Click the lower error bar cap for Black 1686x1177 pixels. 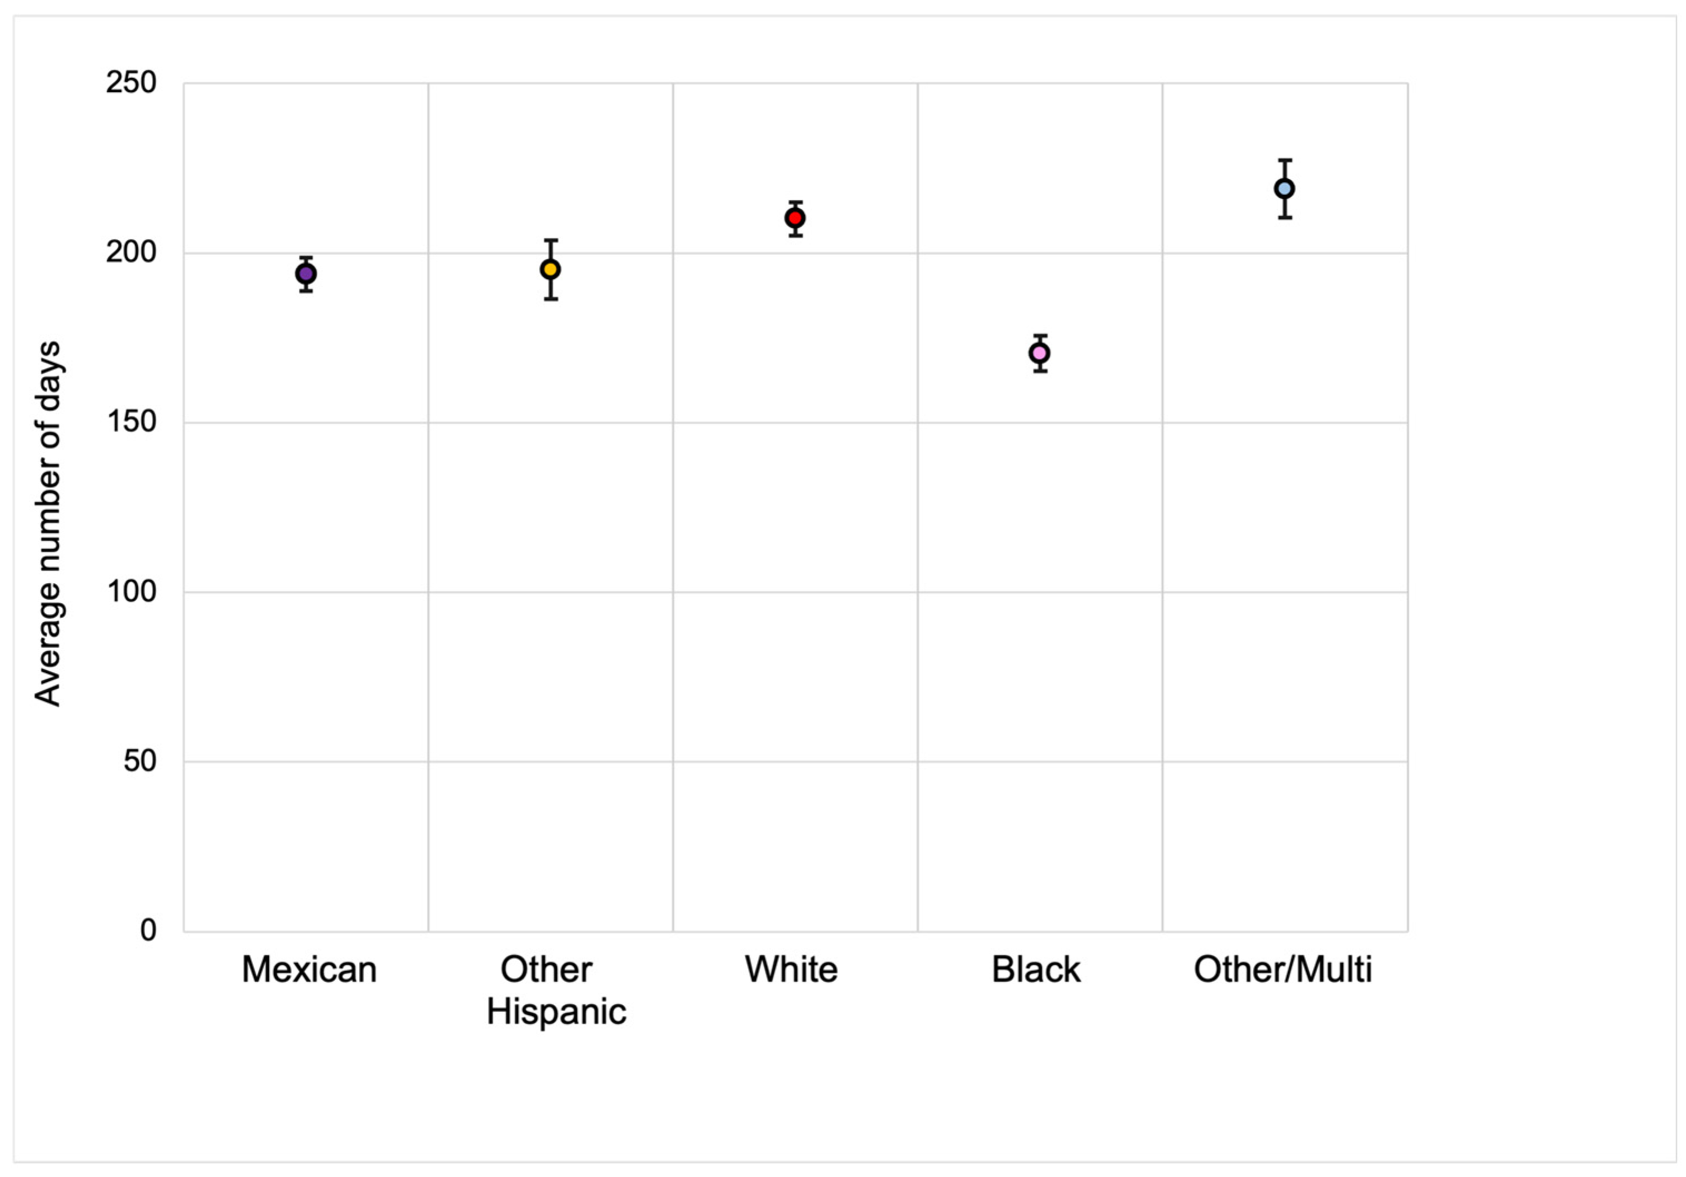coord(1040,371)
